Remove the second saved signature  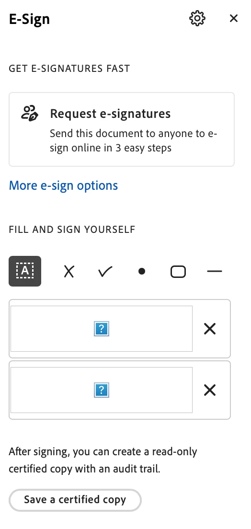(210, 391)
